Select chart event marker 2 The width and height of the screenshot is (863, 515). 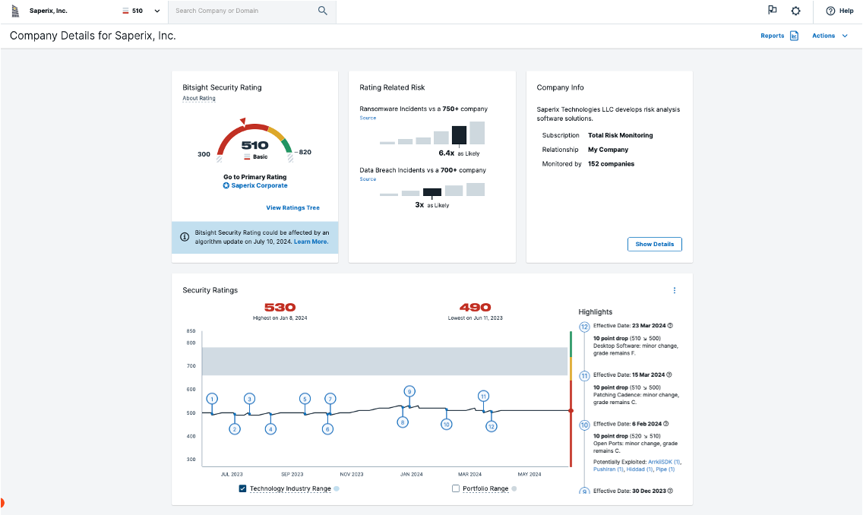235,429
